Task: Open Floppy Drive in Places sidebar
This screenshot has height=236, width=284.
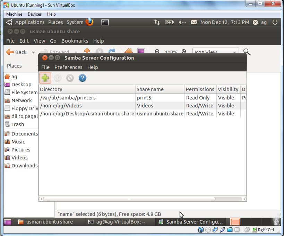Action: [x=21, y=108]
